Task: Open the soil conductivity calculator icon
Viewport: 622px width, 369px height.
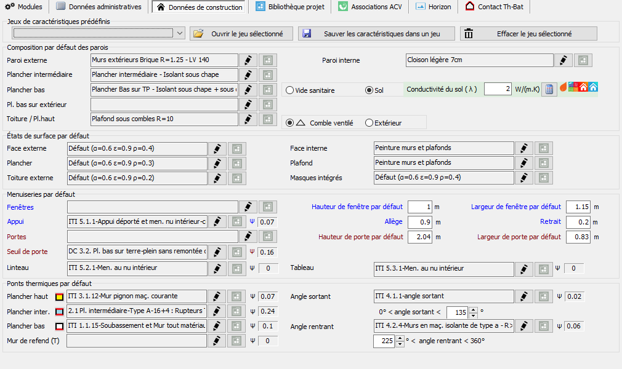Action: (x=549, y=90)
